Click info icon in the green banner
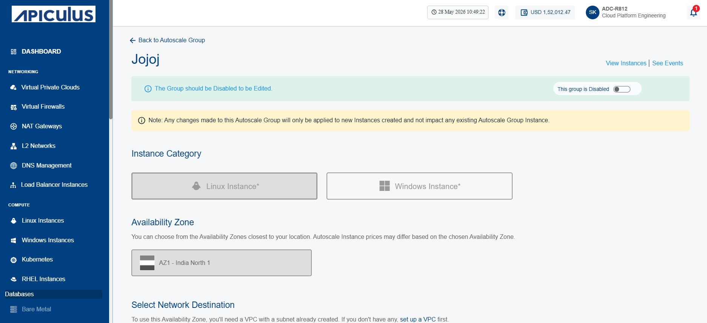The image size is (707, 323). click(148, 89)
